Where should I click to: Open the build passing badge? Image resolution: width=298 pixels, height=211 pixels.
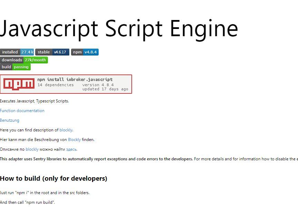click(x=15, y=67)
